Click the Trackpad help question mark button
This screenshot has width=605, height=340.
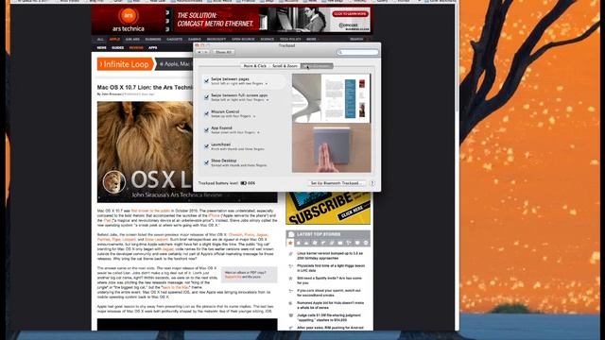point(372,183)
